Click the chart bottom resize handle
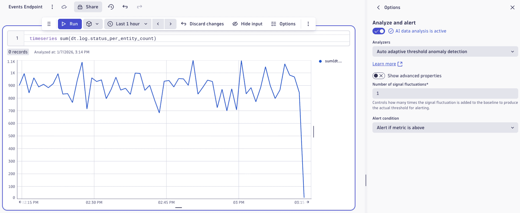 pos(179,208)
